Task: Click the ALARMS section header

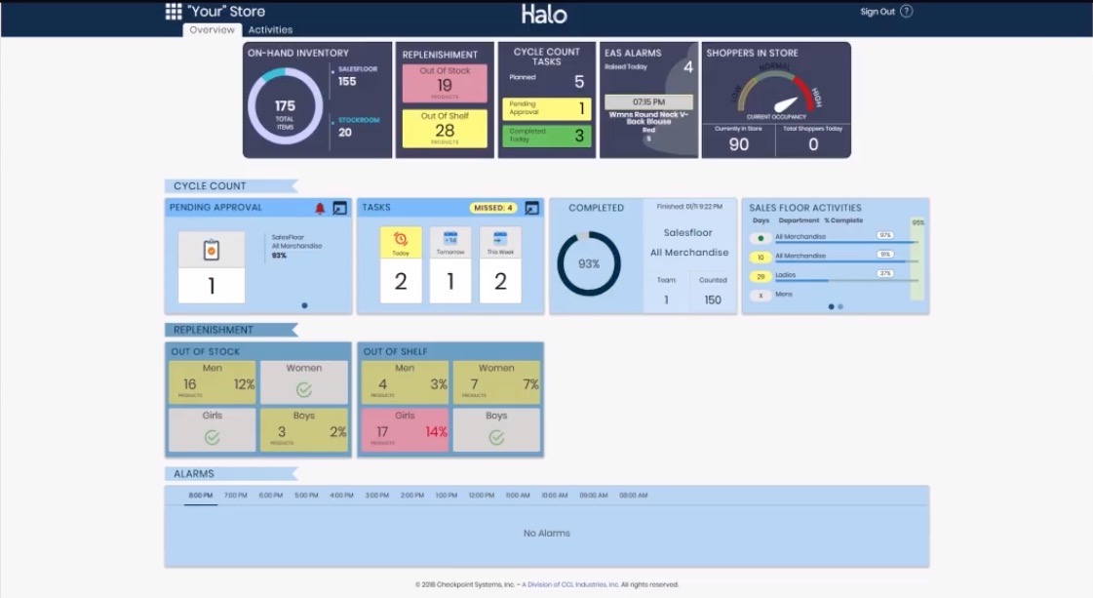Action: tap(231, 474)
